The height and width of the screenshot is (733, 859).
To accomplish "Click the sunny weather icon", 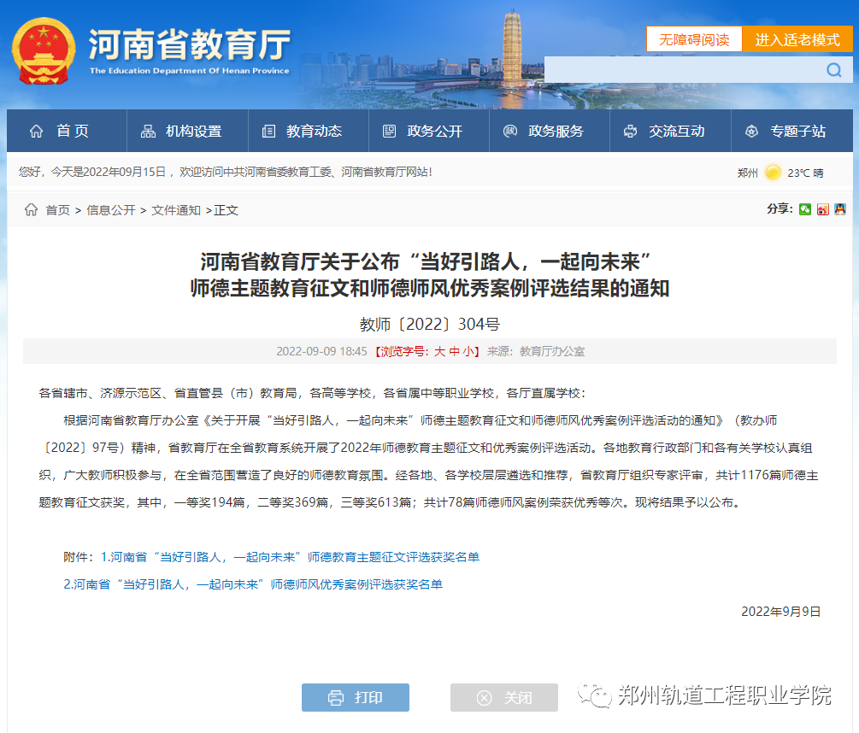I will coord(773,173).
